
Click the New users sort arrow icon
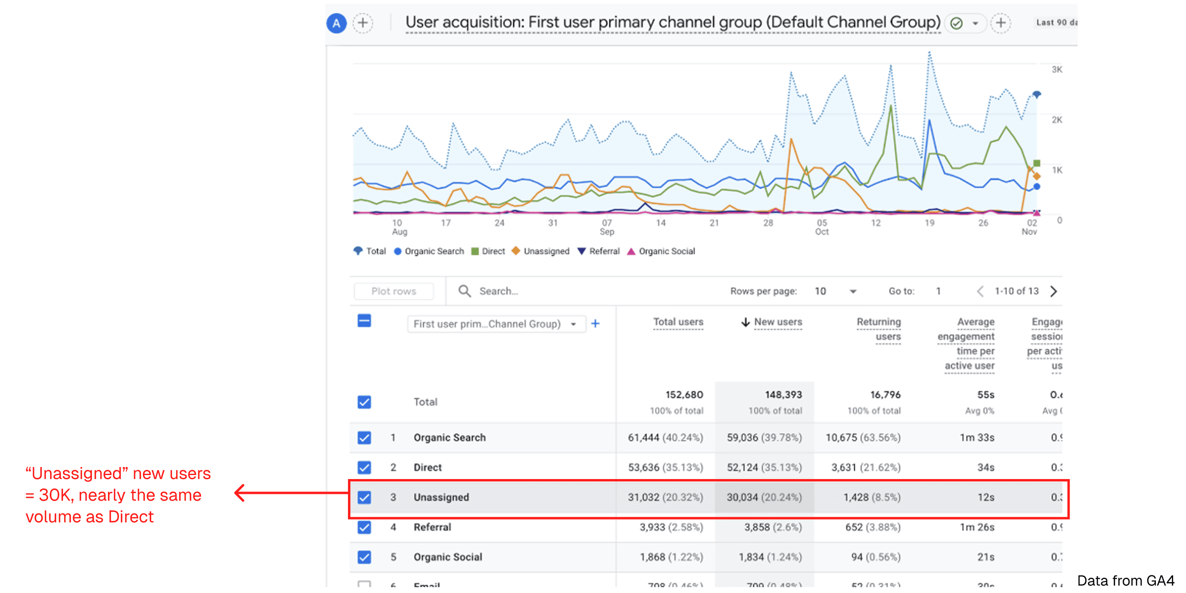tap(745, 322)
